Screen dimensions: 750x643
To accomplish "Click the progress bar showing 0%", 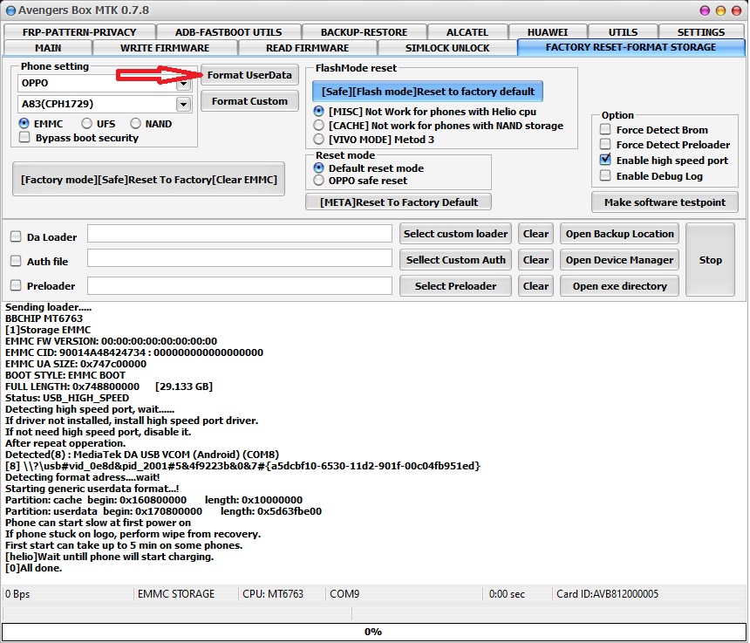I will 373,631.
